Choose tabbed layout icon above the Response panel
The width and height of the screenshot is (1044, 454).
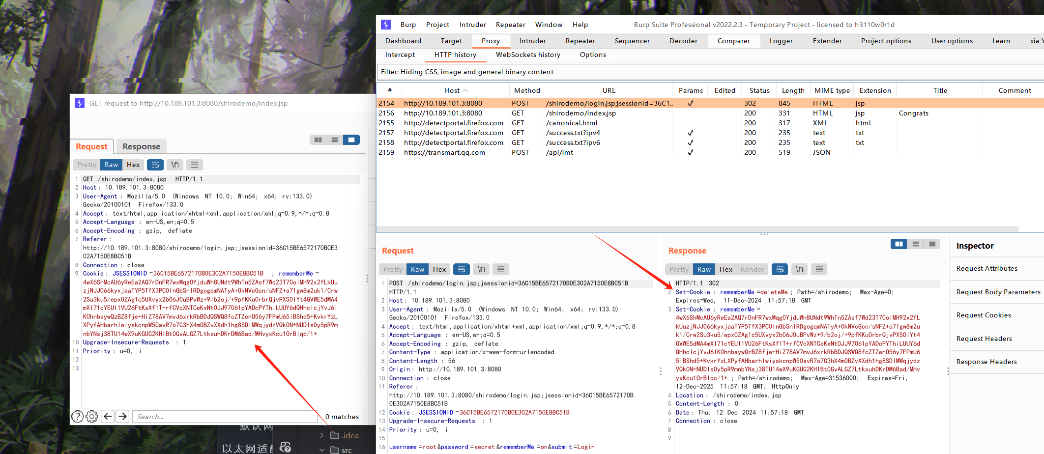(x=932, y=244)
